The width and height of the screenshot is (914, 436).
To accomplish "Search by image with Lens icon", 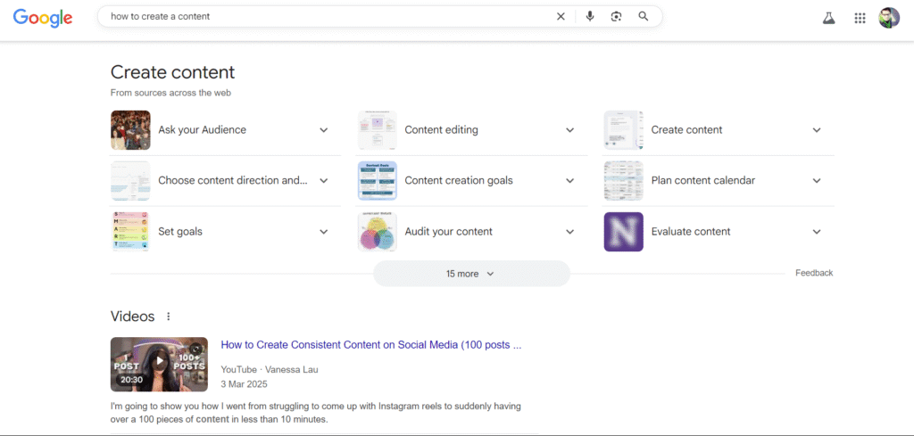I will pyautogui.click(x=616, y=16).
